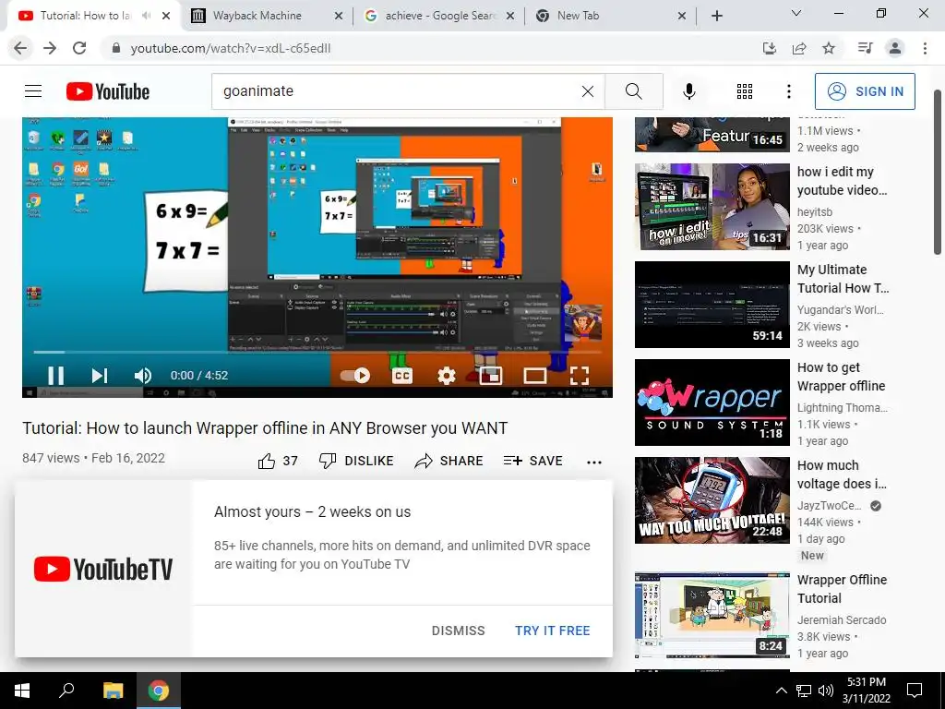Open the SHARE dialog
Screen dimensions: 945x709
[449, 461]
